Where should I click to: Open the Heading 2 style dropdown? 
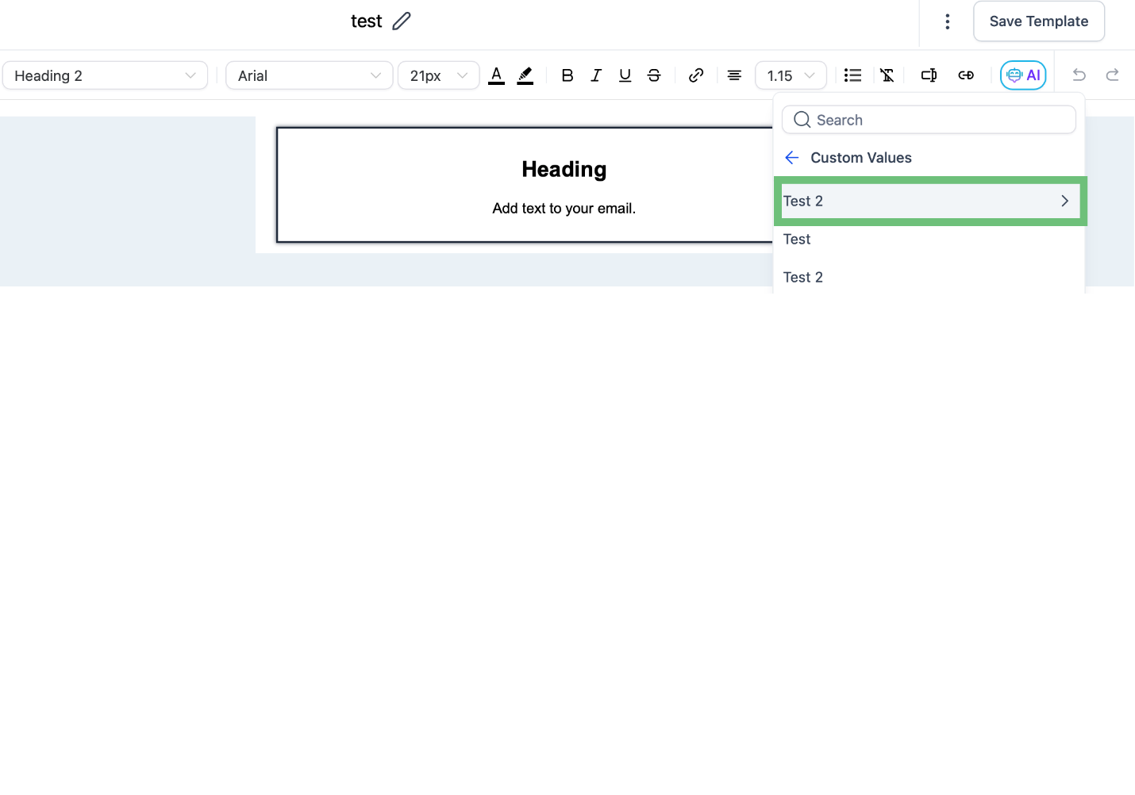point(106,75)
